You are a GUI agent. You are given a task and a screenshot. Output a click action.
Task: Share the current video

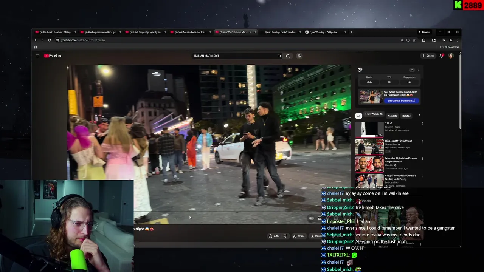(x=299, y=236)
